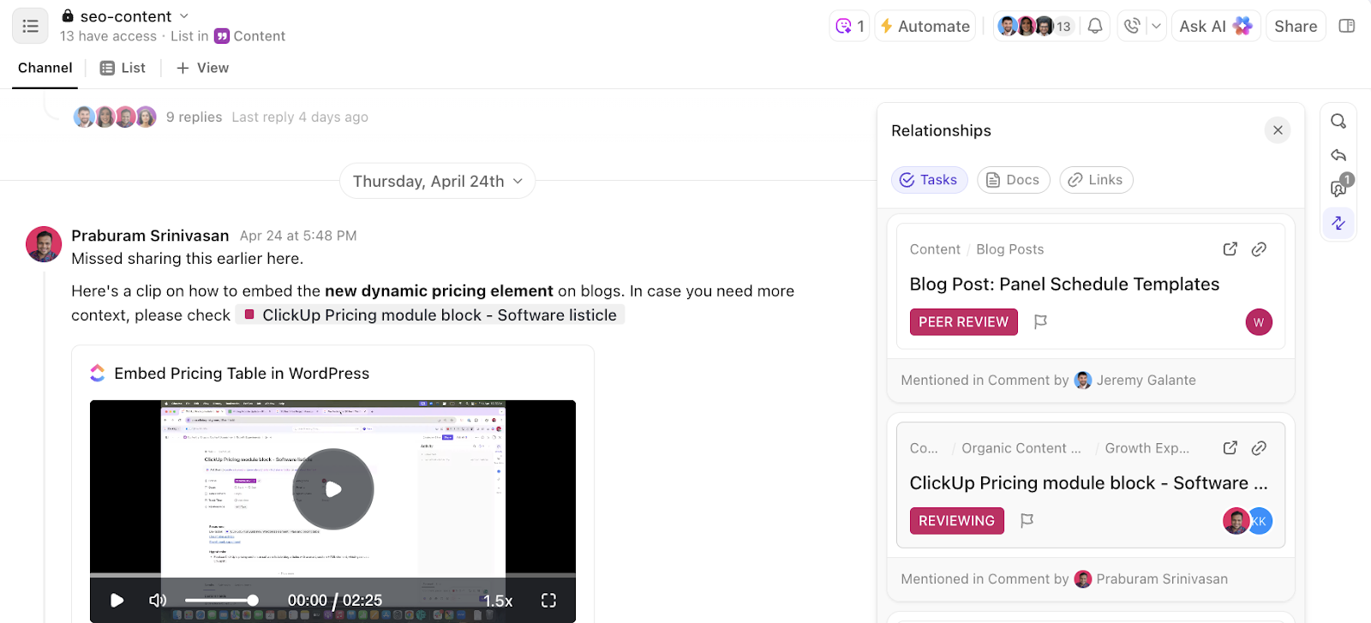Open the 9 replies thread
This screenshot has height=623, width=1371.
[x=194, y=117]
